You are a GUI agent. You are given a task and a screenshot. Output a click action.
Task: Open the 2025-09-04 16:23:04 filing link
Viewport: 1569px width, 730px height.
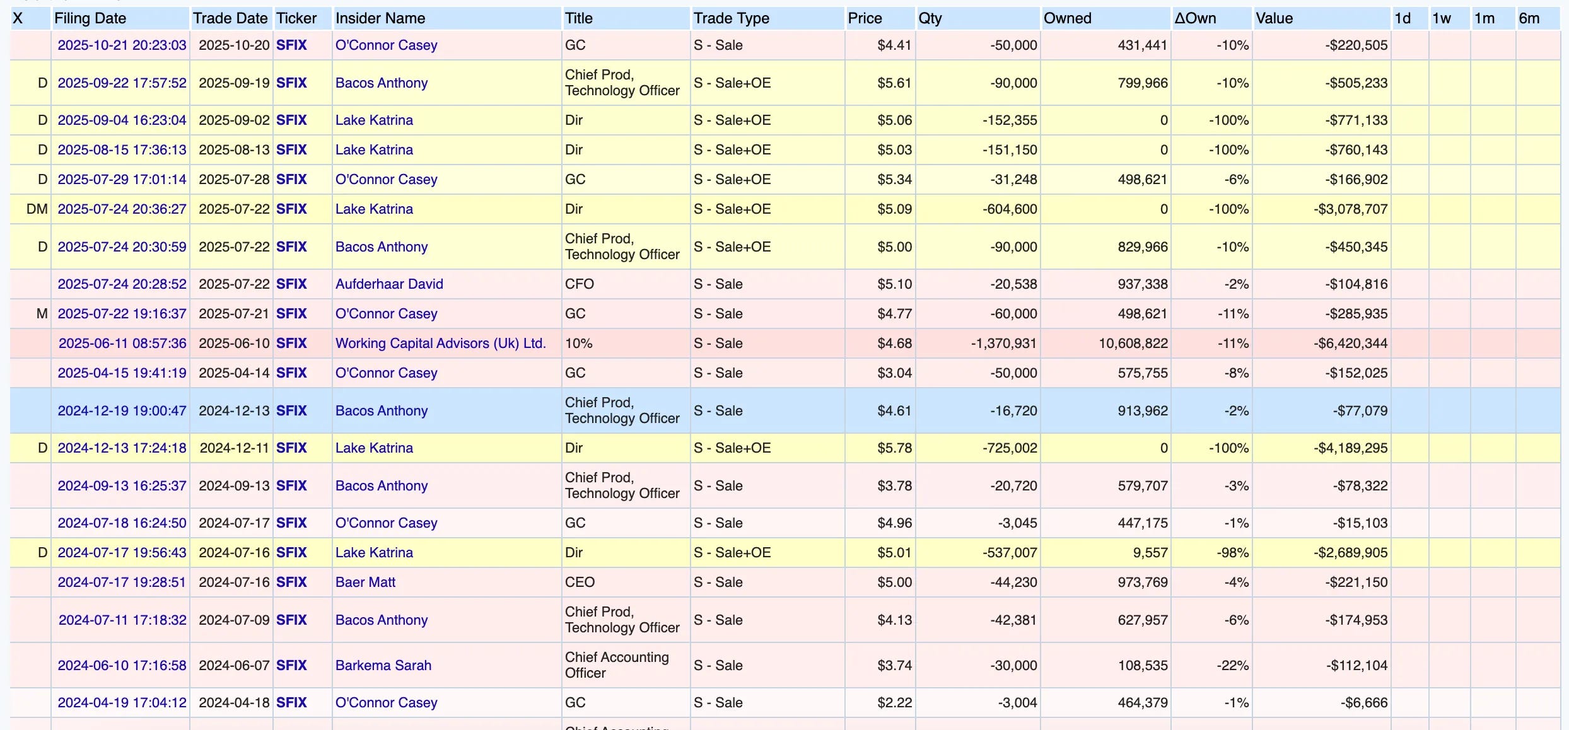[122, 120]
